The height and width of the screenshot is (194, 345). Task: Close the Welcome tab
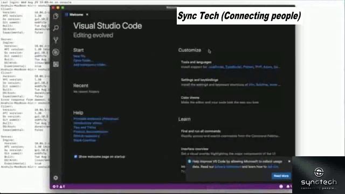87,15
